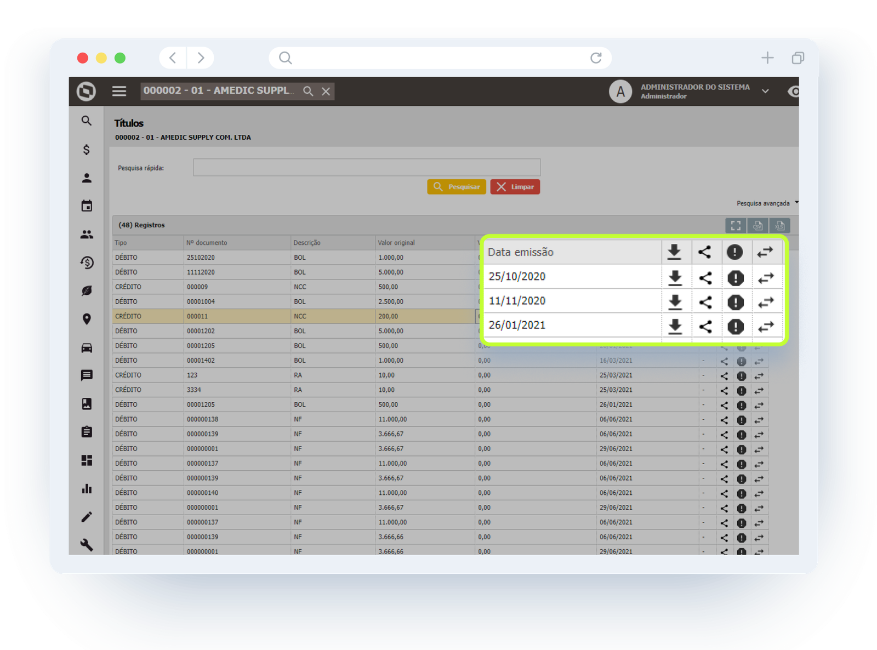Expand the Administrador do Sistema user menu

point(765,92)
